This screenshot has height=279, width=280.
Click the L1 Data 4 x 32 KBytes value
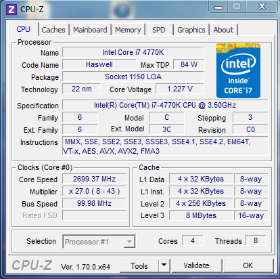tap(201, 179)
